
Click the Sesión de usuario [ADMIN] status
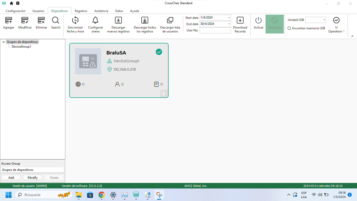(x=30, y=186)
